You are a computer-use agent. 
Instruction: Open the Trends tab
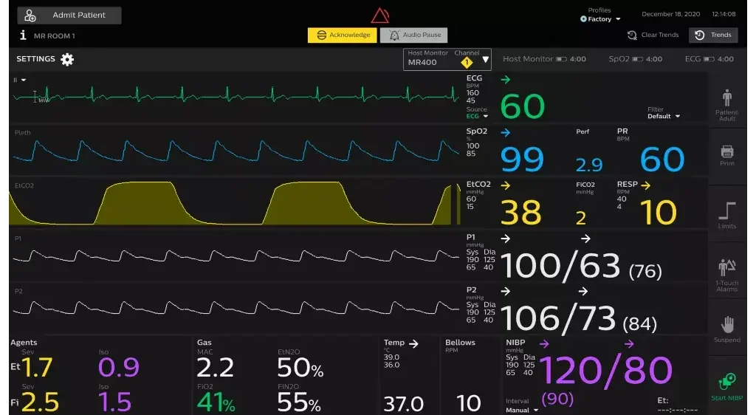coord(712,35)
